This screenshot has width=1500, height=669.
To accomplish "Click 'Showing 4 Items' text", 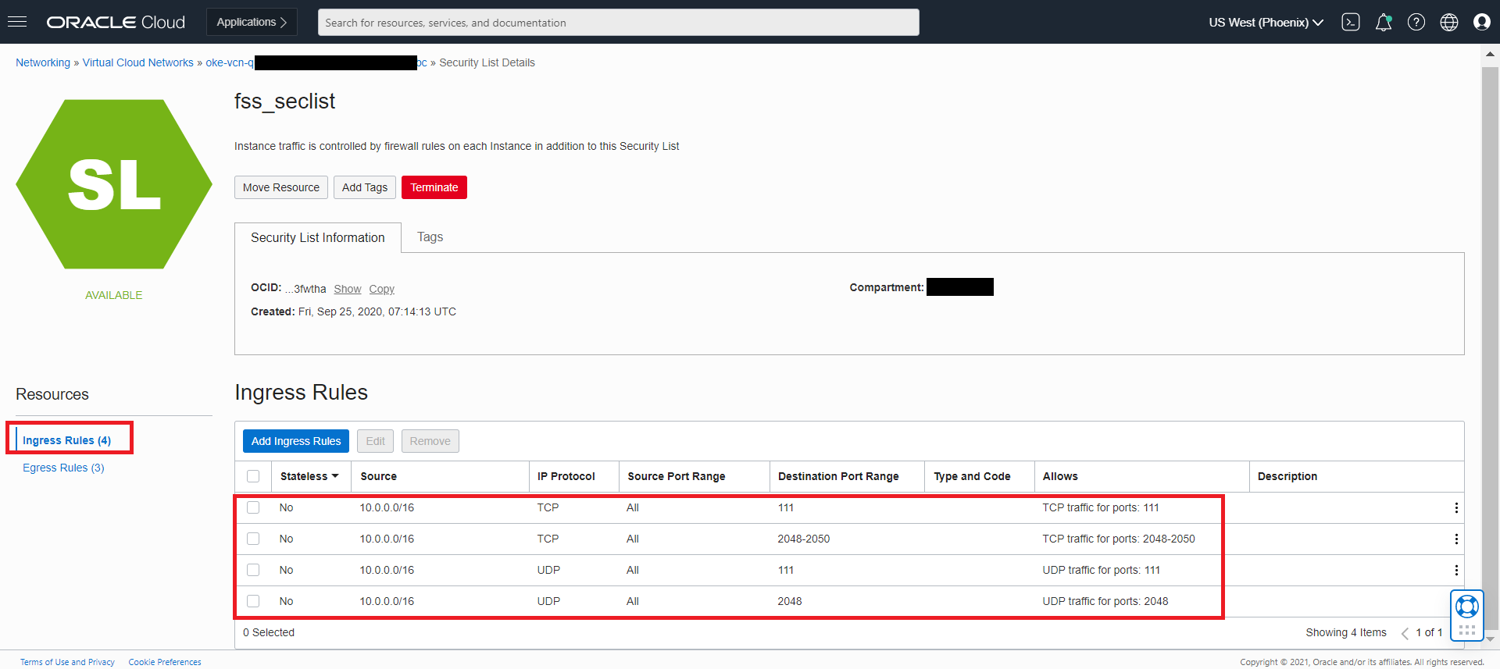I will tap(1346, 632).
